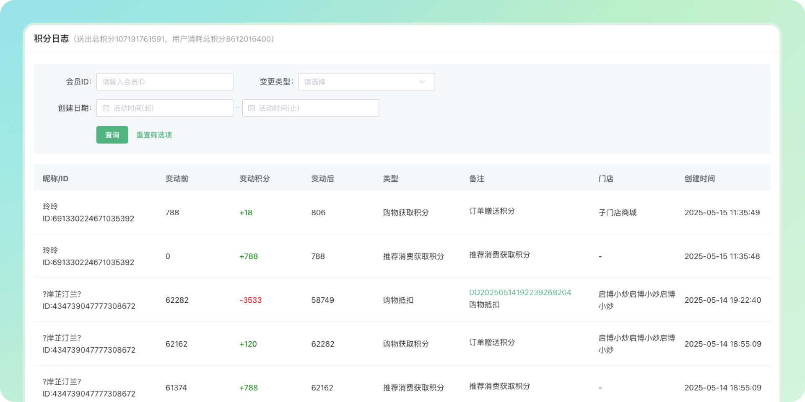The width and height of the screenshot is (805, 402).
Task: Click the 806 after-change value
Action: [x=318, y=213]
